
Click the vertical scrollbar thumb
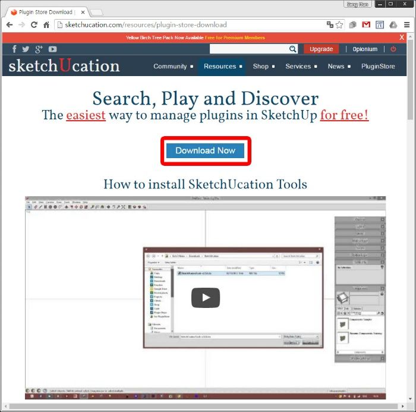(411, 80)
